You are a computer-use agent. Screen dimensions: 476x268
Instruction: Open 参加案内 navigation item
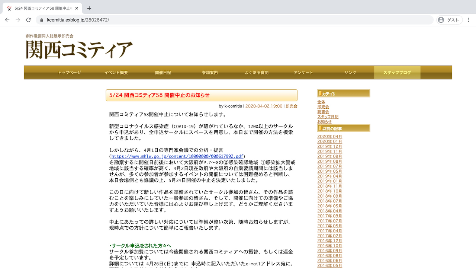pyautogui.click(x=210, y=73)
